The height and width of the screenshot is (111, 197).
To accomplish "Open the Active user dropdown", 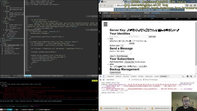I will [122, 46].
